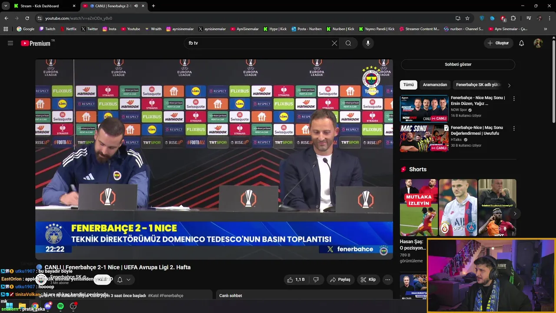Image resolution: width=556 pixels, height=313 pixels.
Task: Open File Explorer from the taskbar
Action: [22, 306]
